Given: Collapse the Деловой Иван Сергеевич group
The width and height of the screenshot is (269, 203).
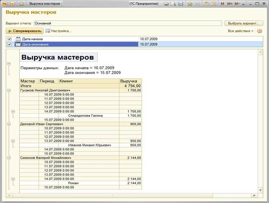Looking at the screenshot, I should (9, 124).
